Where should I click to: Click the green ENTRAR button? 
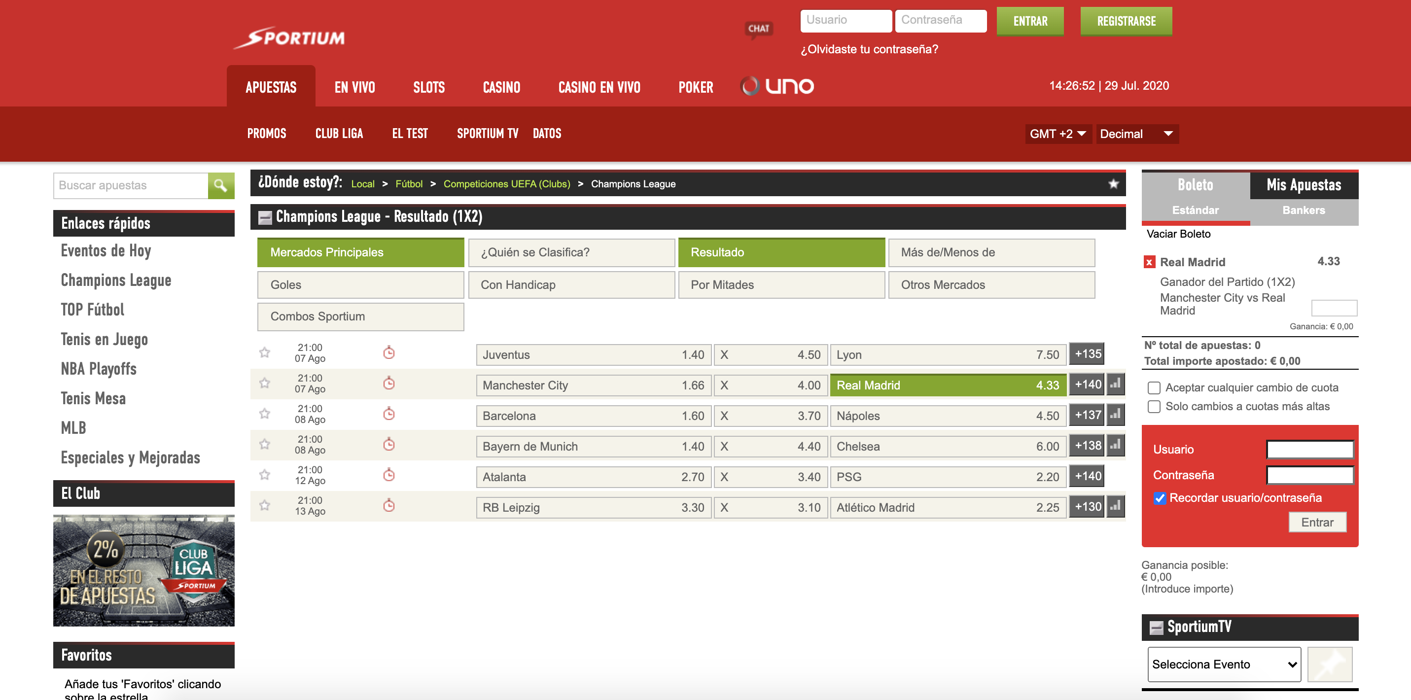pyautogui.click(x=1030, y=21)
